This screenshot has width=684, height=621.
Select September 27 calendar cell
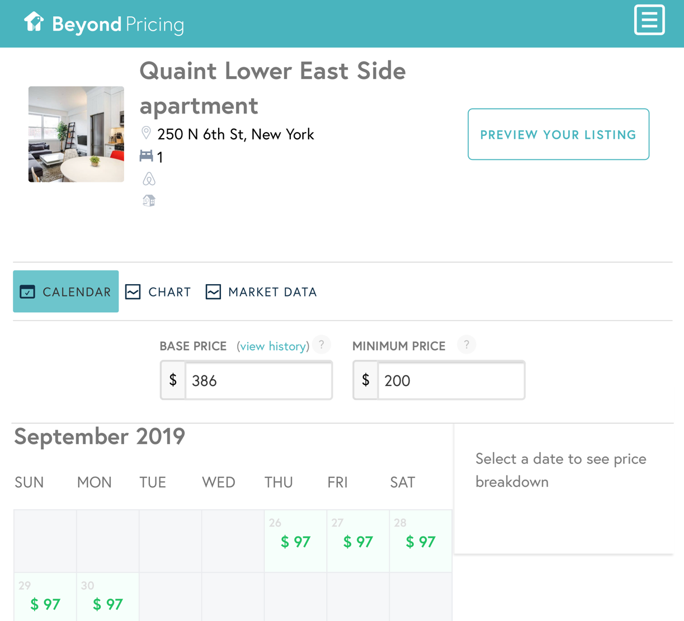tap(358, 540)
